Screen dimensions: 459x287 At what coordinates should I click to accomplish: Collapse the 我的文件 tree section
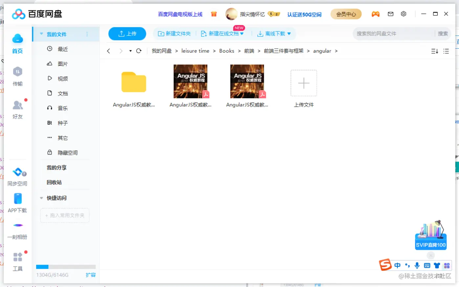pyautogui.click(x=41, y=34)
